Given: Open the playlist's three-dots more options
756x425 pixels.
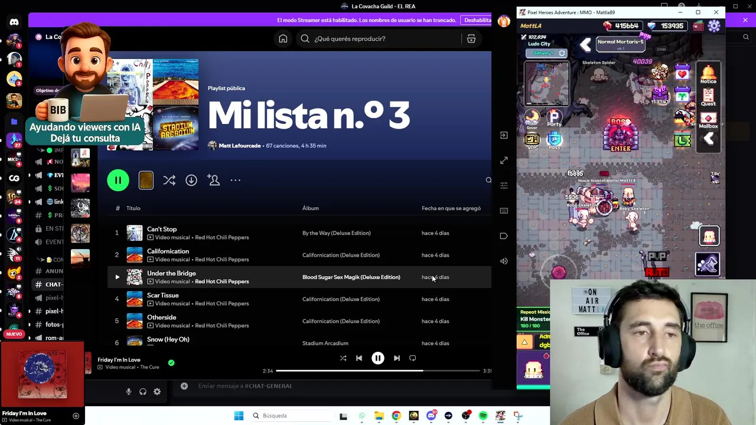Looking at the screenshot, I should click(x=235, y=180).
